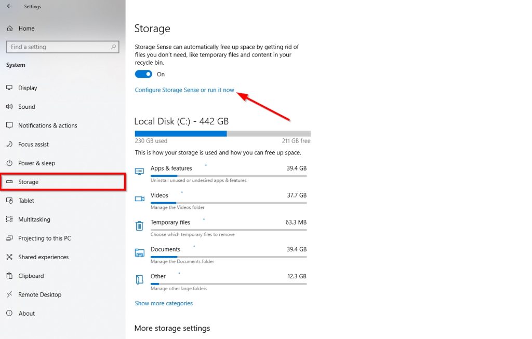This screenshot has width=532, height=339.
Task: Click the Clipboard settings icon
Action: [10, 276]
